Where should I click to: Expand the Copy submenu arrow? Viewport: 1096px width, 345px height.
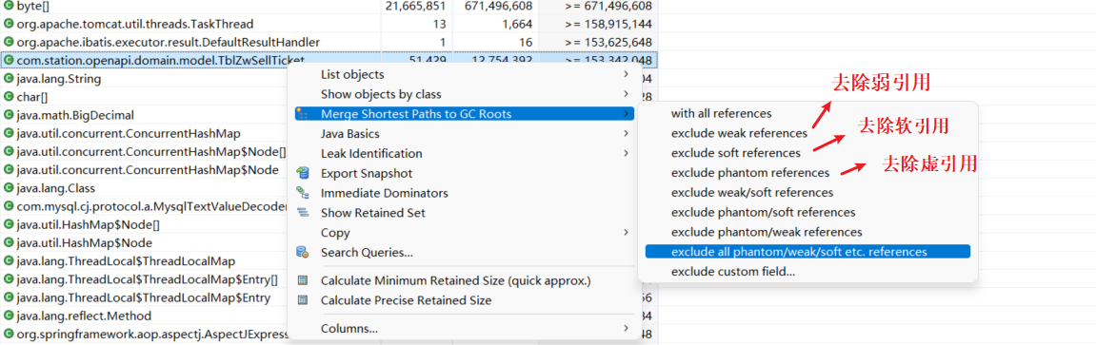tap(626, 232)
